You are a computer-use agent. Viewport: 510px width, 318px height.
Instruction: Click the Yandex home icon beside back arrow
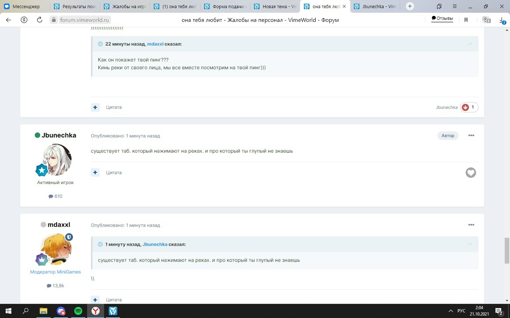point(24,20)
